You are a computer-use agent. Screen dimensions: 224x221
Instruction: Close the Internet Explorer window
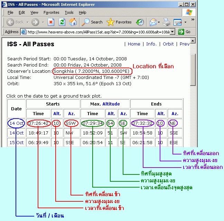coord(193,4)
